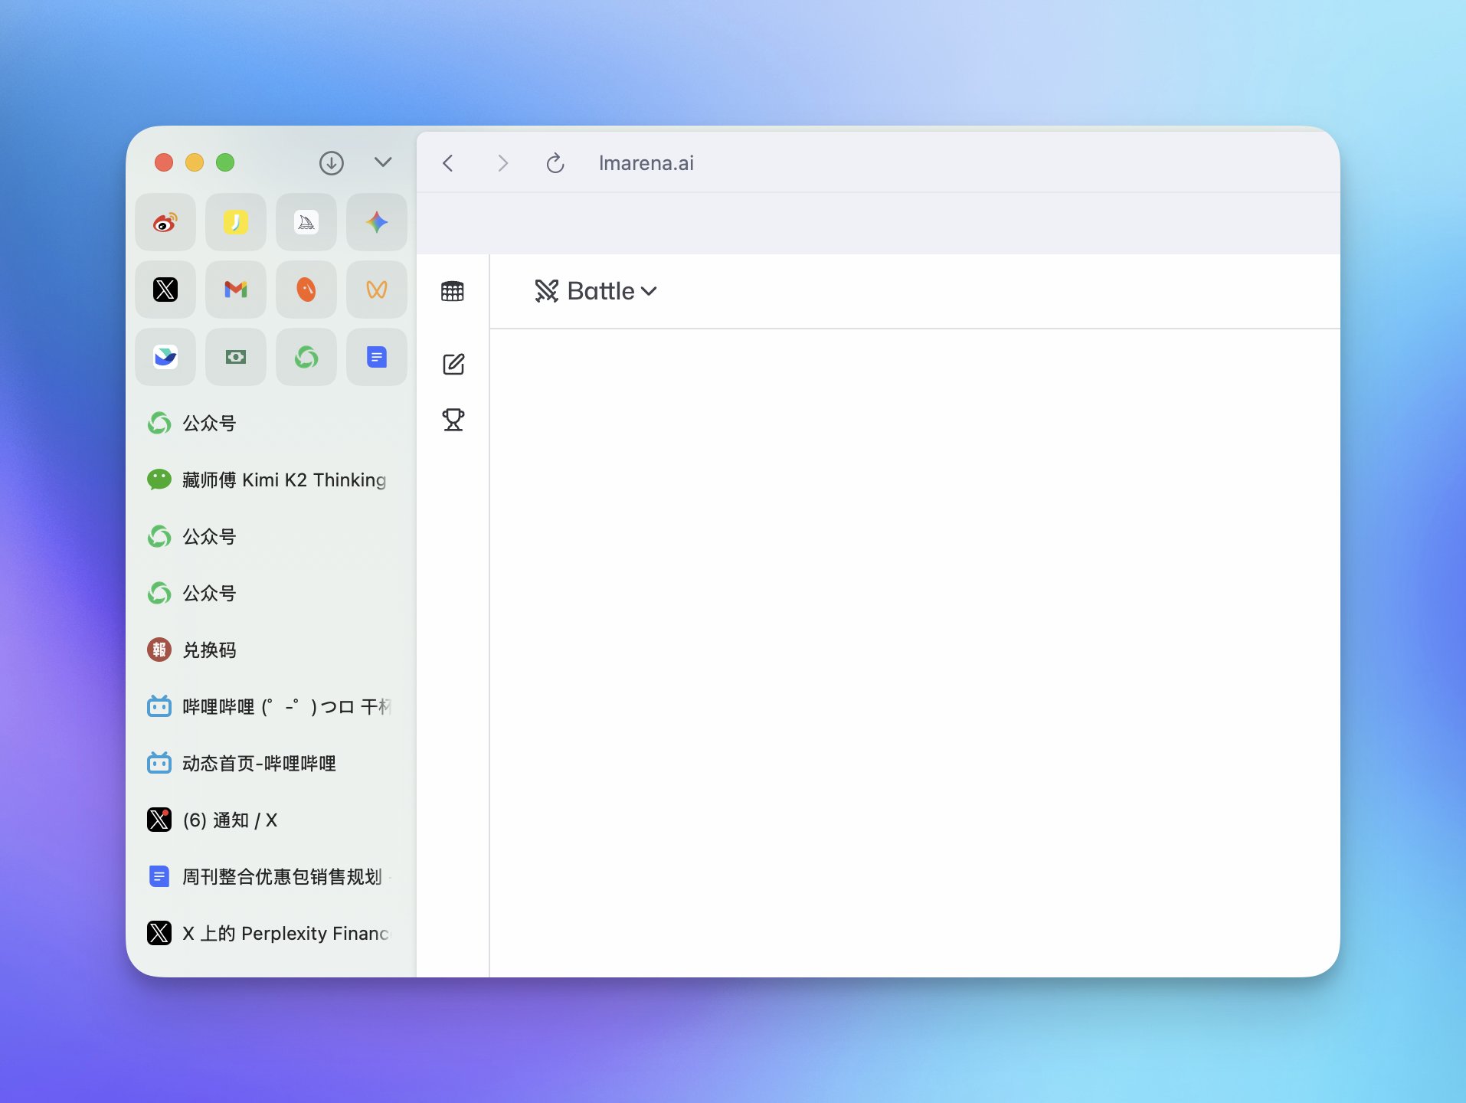Open the X pinned tab in grid
Viewport: 1466px width, 1103px height.
tap(165, 290)
